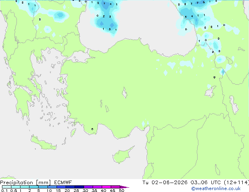Select the 35–40 mm magenta legend swatch
This screenshot has width=249, height=192.
pyautogui.click(x=97, y=187)
